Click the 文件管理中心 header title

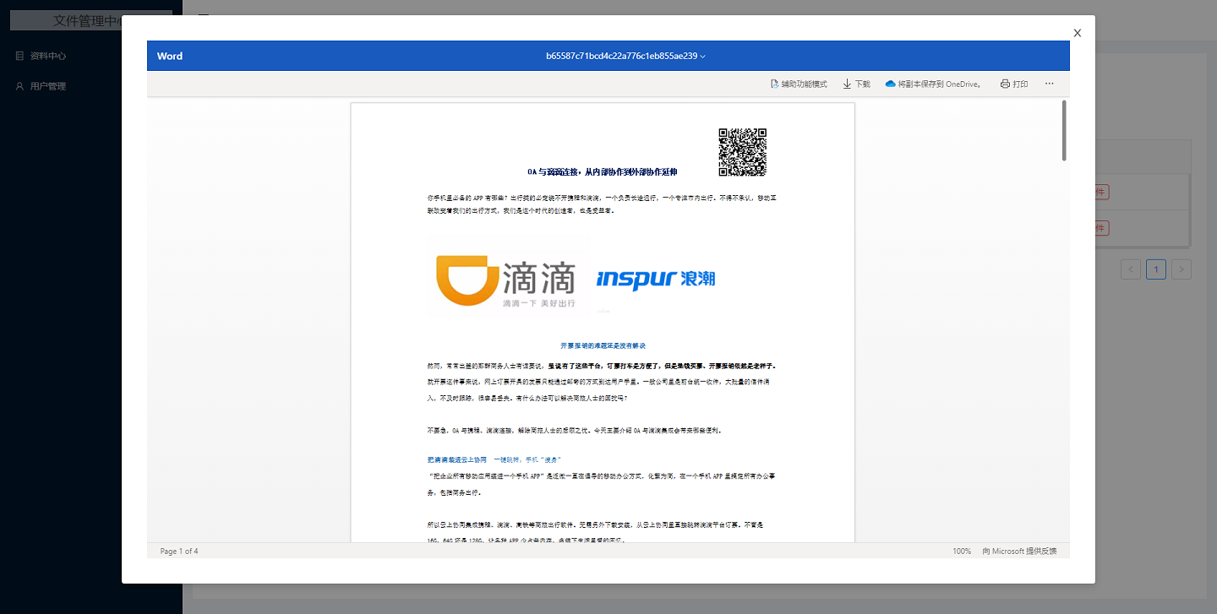pyautogui.click(x=90, y=20)
